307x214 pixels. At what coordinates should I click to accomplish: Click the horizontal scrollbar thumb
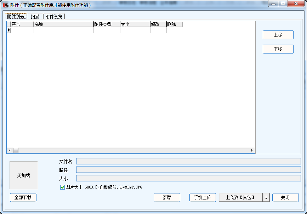coord(16,150)
